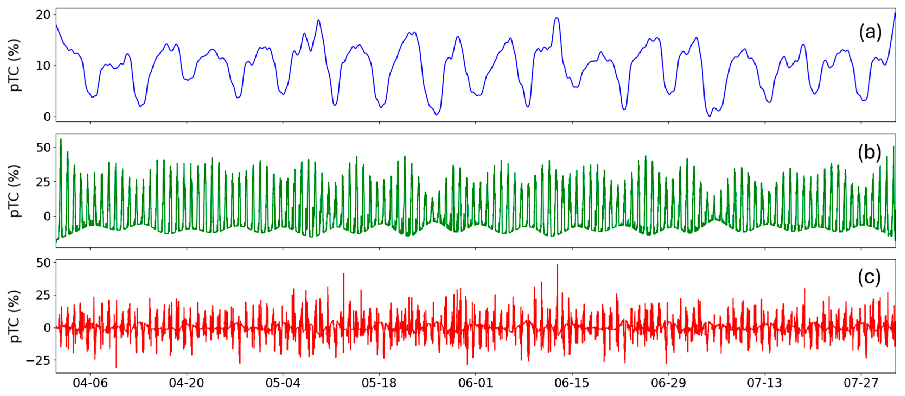Screen dimensions: 905x396
Task: Click the 20 y-axis tick on blue plot
Action: coord(43,15)
